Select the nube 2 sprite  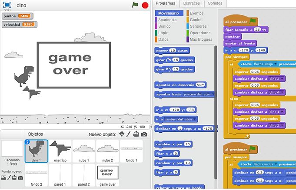point(108,151)
